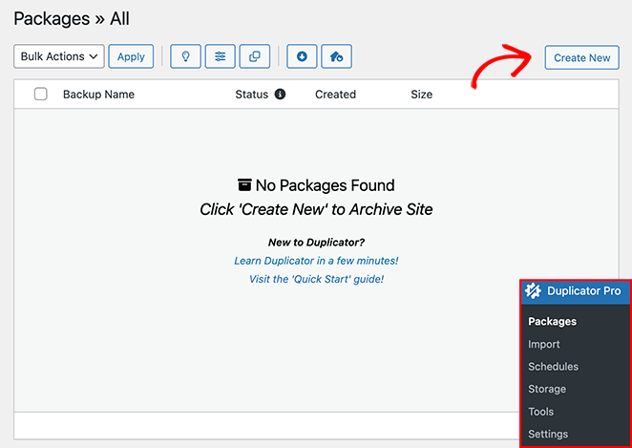The image size is (632, 448).
Task: Click the Duplicator Pro gear logo icon
Action: (535, 291)
